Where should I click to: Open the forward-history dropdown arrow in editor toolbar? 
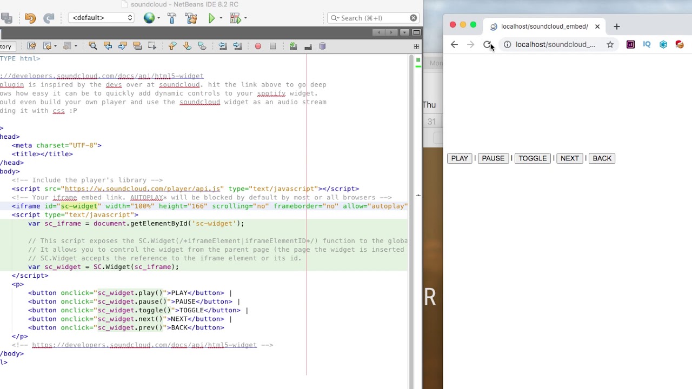coord(76,46)
